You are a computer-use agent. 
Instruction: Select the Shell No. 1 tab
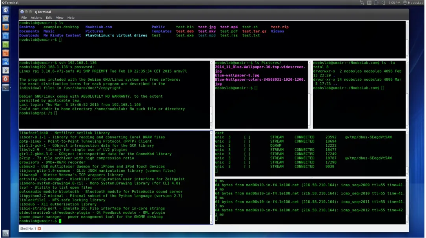[28, 229]
